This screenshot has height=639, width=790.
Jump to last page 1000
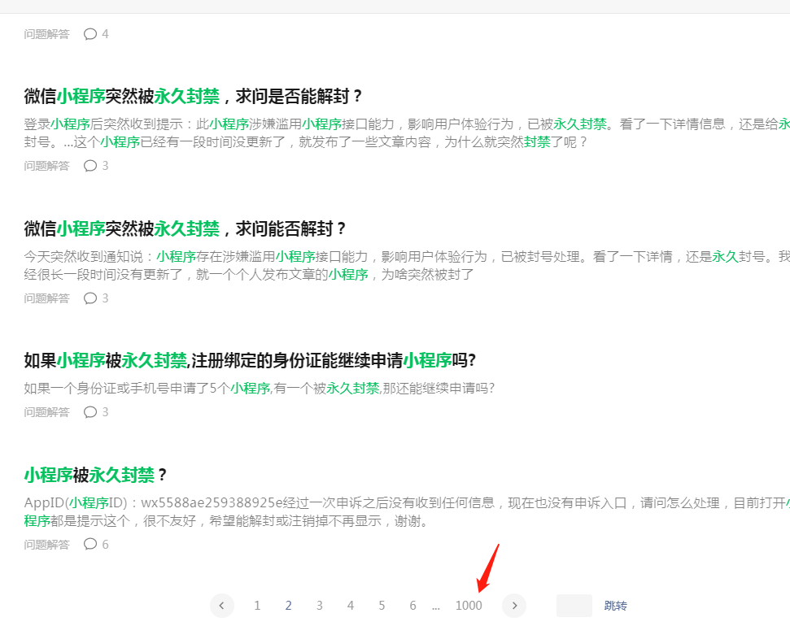(469, 606)
